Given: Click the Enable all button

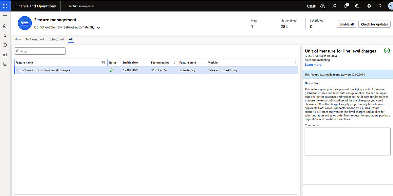Looking at the screenshot, I should 346,24.
